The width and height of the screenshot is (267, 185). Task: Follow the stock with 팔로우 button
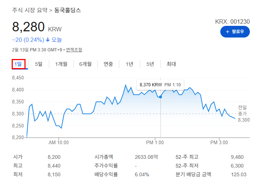(235, 32)
